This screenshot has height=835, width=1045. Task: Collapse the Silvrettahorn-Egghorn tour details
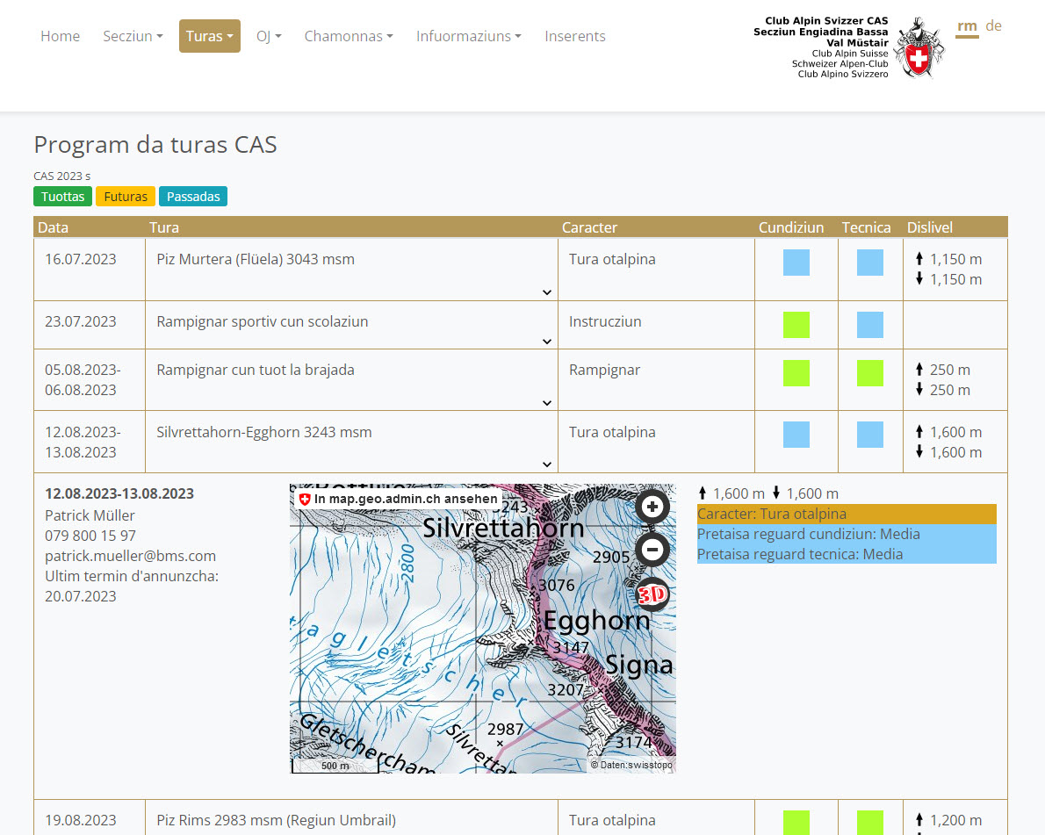click(x=546, y=464)
